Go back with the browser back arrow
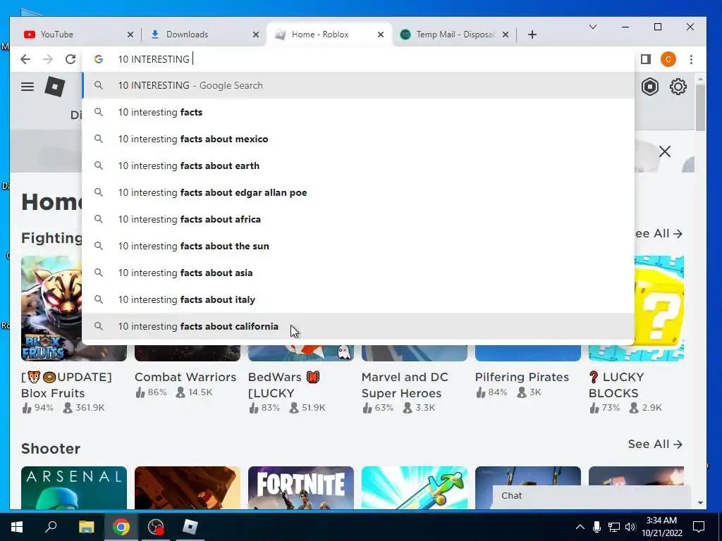 pyautogui.click(x=25, y=59)
